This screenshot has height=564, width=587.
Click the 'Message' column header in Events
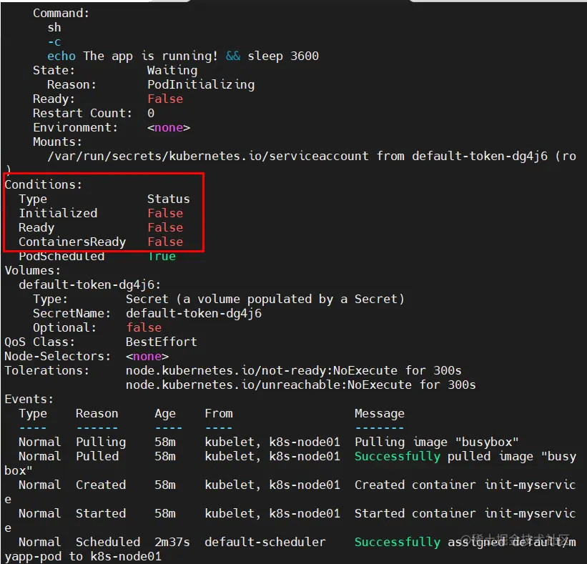coord(380,414)
